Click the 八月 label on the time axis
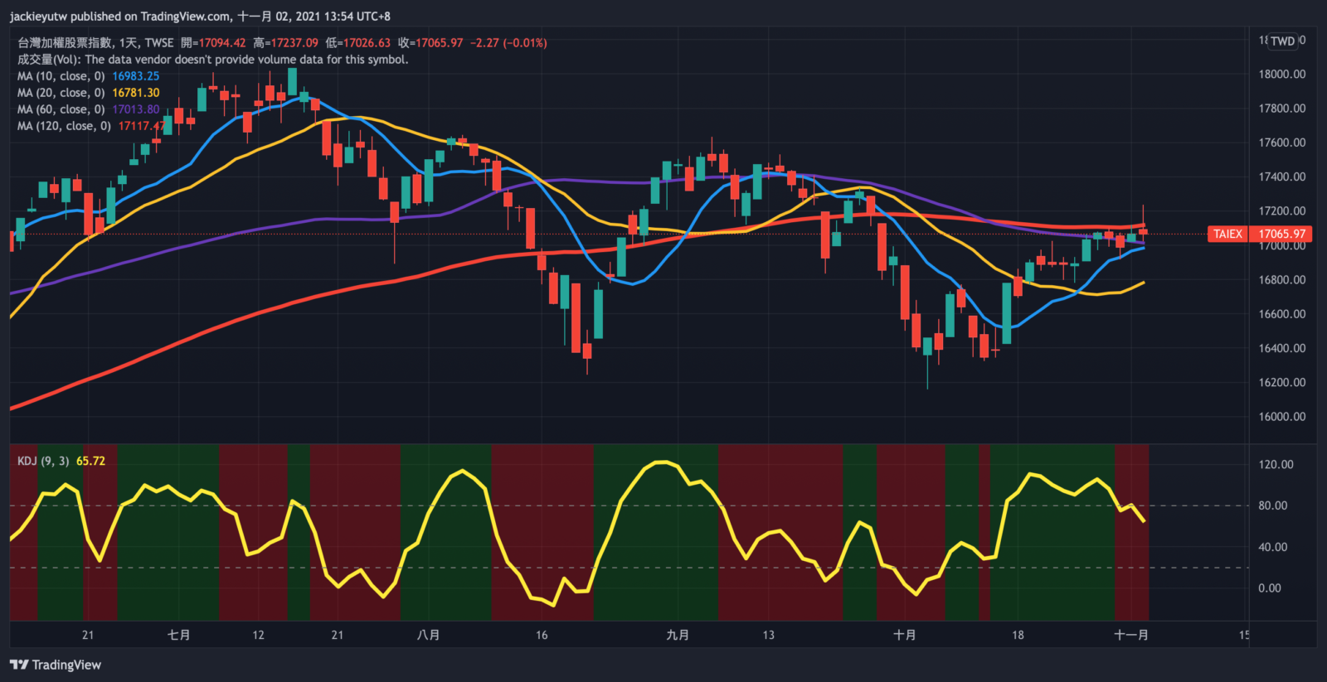Screen dimensions: 1327x682 tap(428, 635)
